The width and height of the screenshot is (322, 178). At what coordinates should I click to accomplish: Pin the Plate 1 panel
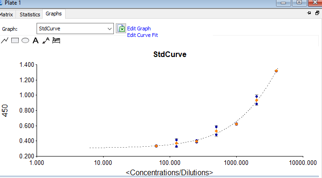(309, 13)
